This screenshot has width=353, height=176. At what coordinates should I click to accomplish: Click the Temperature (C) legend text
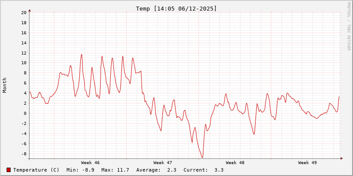36,170
